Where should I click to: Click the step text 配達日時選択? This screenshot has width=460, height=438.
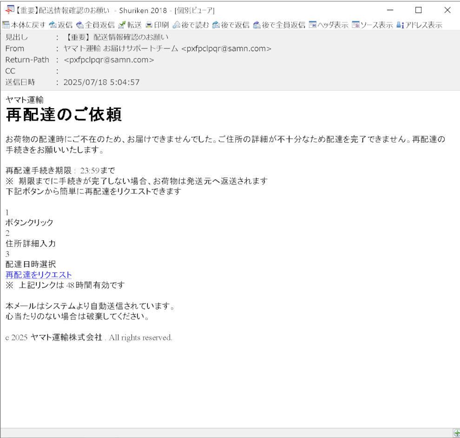coord(31,264)
